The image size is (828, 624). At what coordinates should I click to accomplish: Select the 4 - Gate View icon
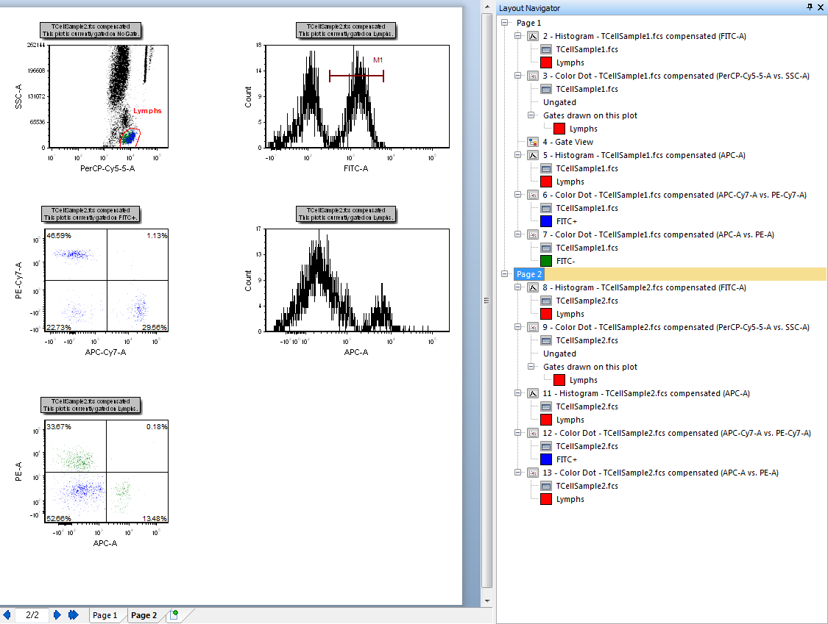pos(533,142)
